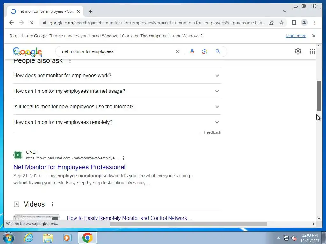Go to Google home via logo
This screenshot has height=244, width=326.
click(x=27, y=52)
